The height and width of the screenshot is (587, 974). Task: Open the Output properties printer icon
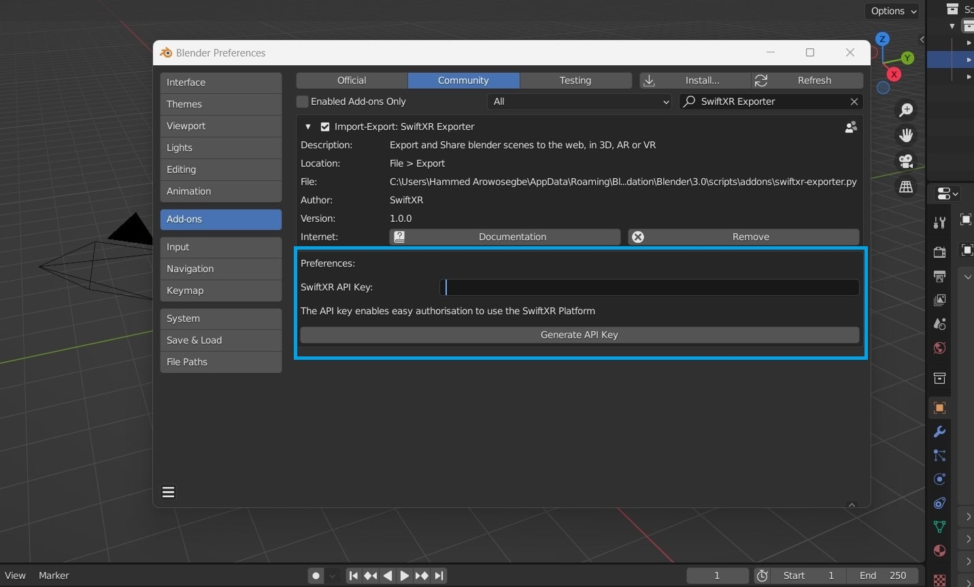pyautogui.click(x=939, y=276)
